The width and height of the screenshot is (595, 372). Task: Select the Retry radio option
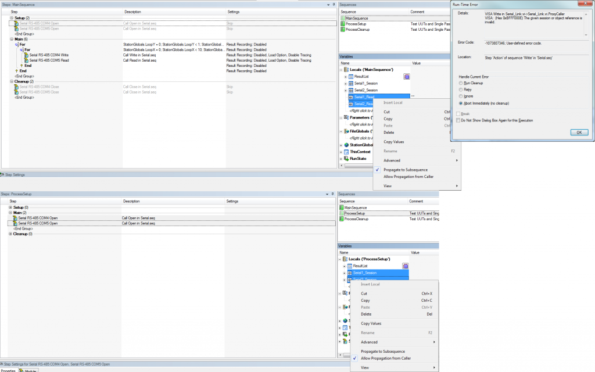[x=460, y=90]
